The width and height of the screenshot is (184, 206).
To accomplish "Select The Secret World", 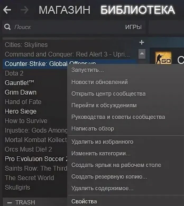I will click(x=29, y=178).
